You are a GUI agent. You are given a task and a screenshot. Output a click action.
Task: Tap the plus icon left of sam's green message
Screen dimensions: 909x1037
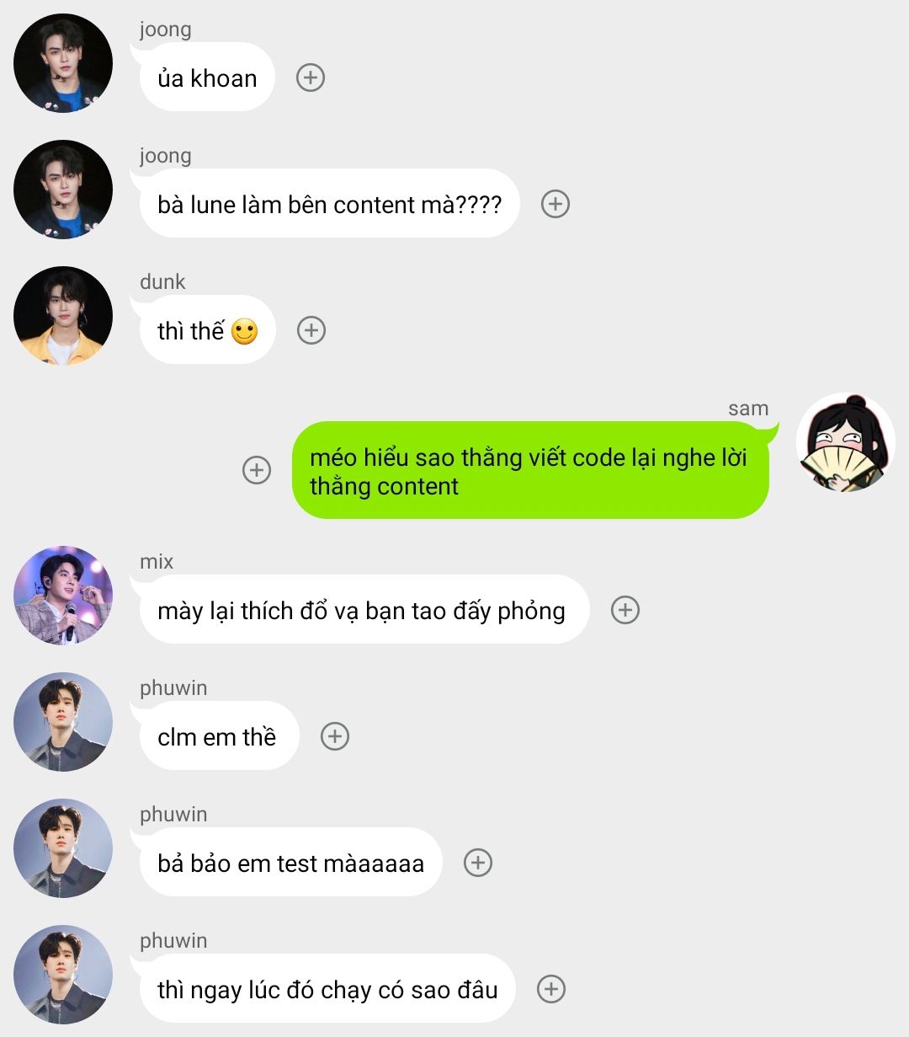(x=257, y=470)
